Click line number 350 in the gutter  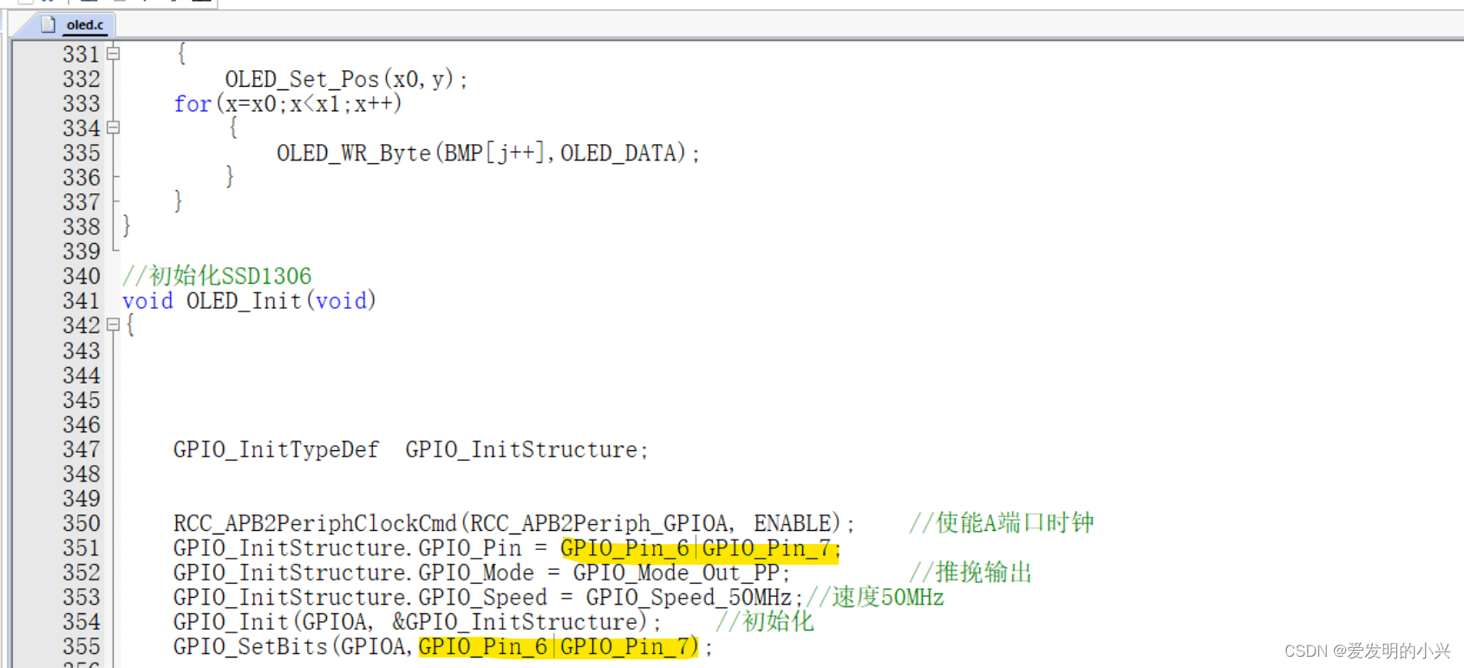(x=82, y=523)
